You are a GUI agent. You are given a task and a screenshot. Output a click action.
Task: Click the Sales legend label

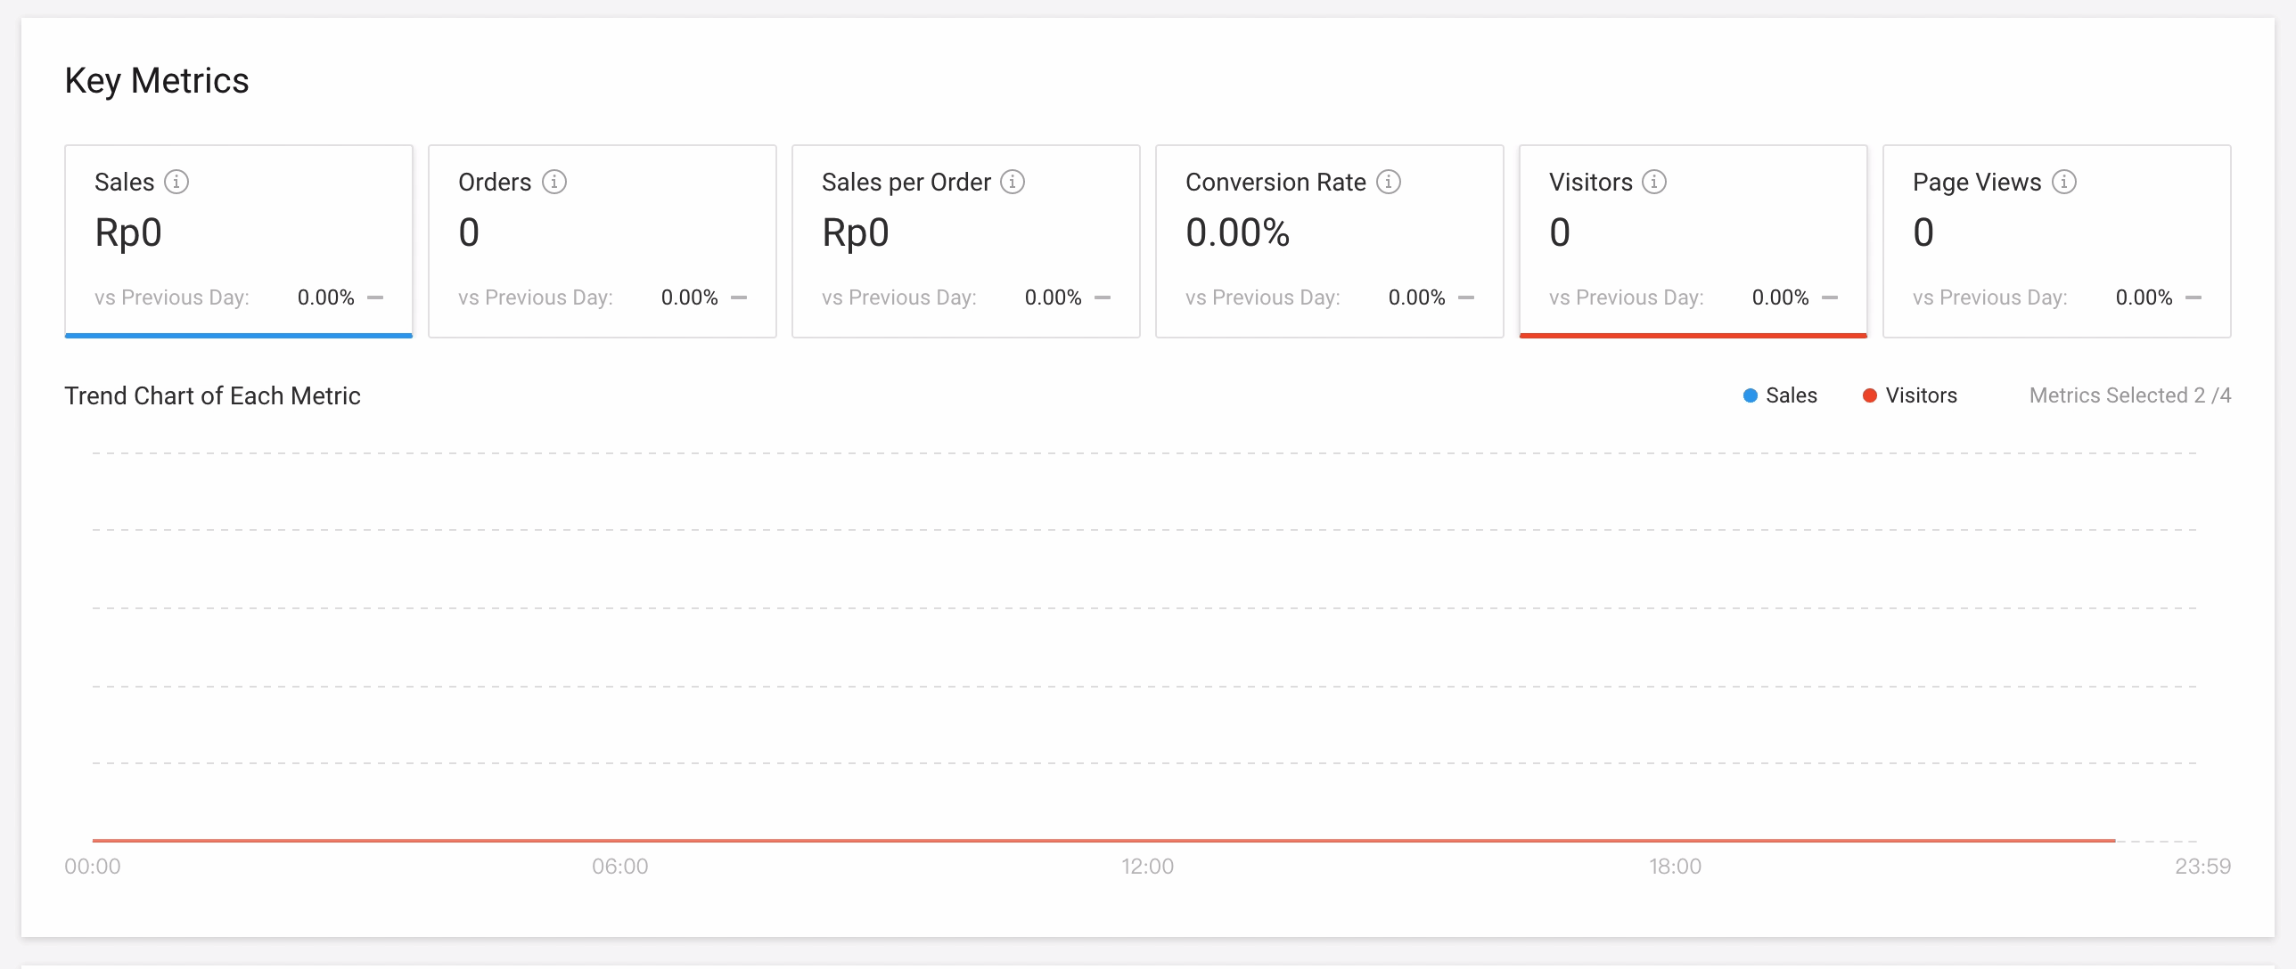point(1792,395)
